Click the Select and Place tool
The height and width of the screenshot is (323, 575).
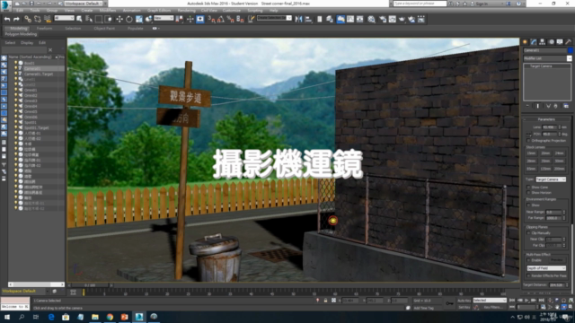(148, 19)
